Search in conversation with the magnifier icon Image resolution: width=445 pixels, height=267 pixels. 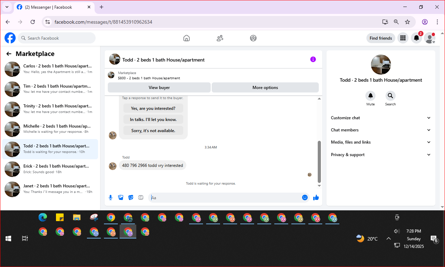click(390, 96)
